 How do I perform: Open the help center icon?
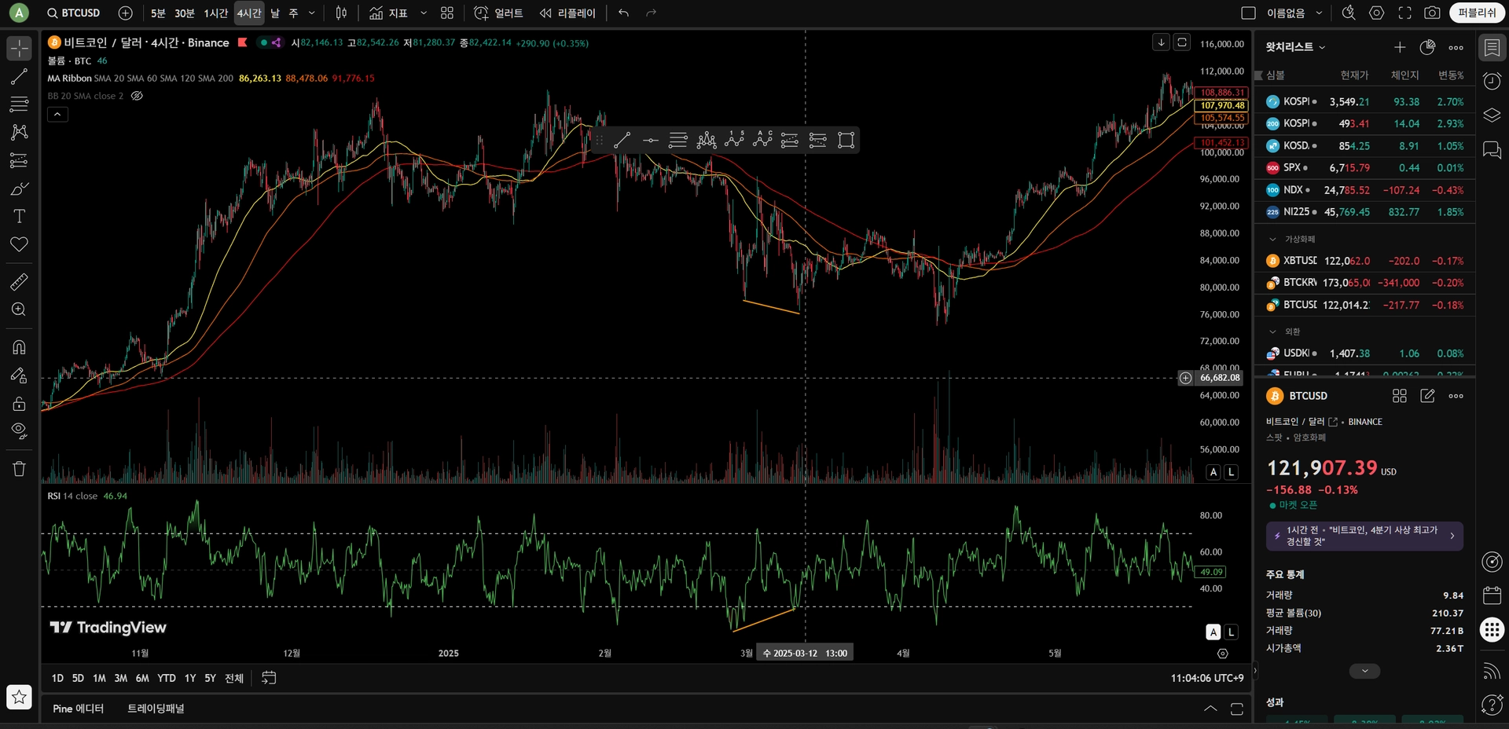click(1492, 705)
